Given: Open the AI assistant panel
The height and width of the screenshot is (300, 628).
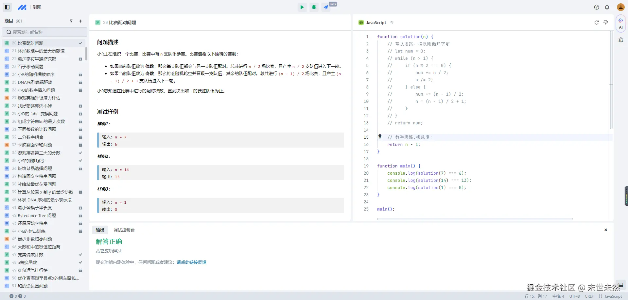Looking at the screenshot, I should click(620, 24).
